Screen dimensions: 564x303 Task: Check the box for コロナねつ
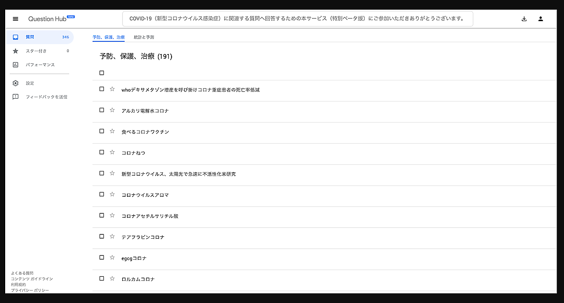pos(102,152)
